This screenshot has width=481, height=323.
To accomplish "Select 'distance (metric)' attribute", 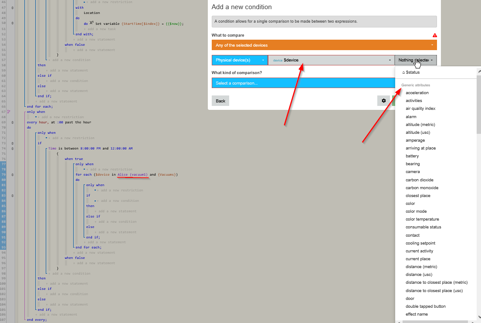I will (421, 266).
